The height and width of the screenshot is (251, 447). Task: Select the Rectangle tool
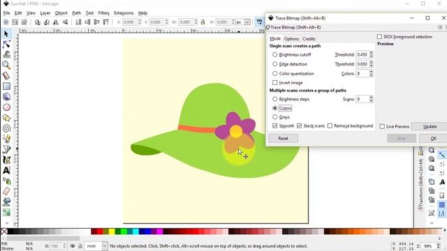pos(6,86)
